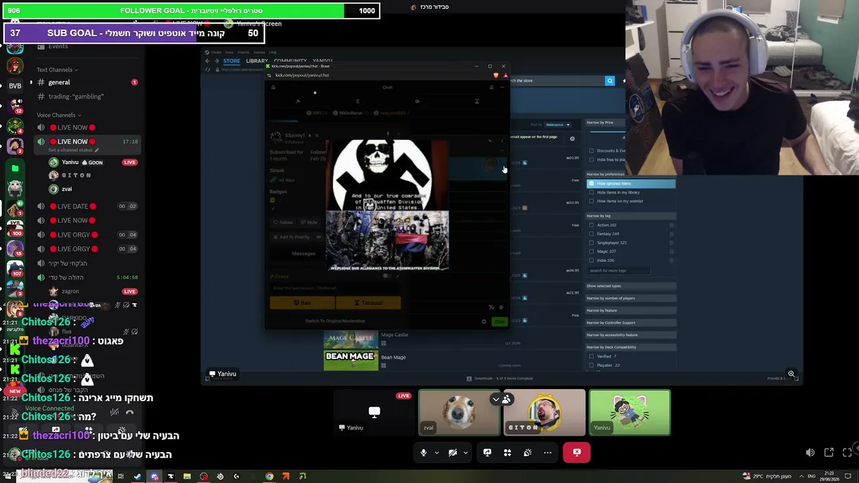Screen dimensions: 859x483
Task: Mute the microphone in Discord call controls
Action: point(423,453)
